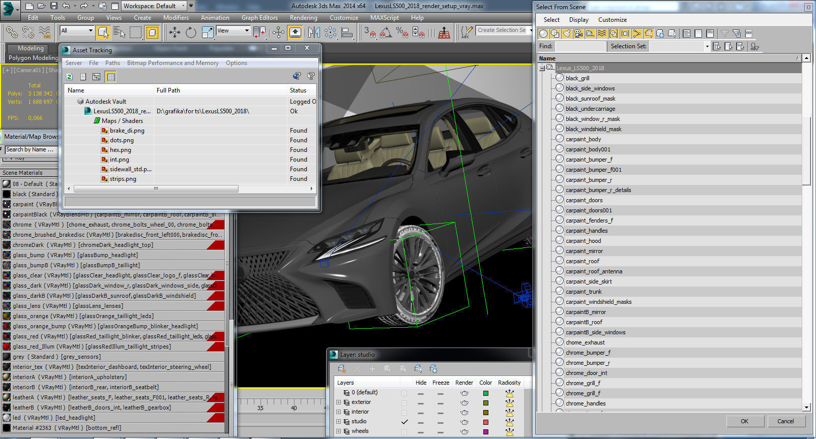Click Select All icon in Select From Scene
The width and height of the screenshot is (816, 439).
[x=687, y=34]
